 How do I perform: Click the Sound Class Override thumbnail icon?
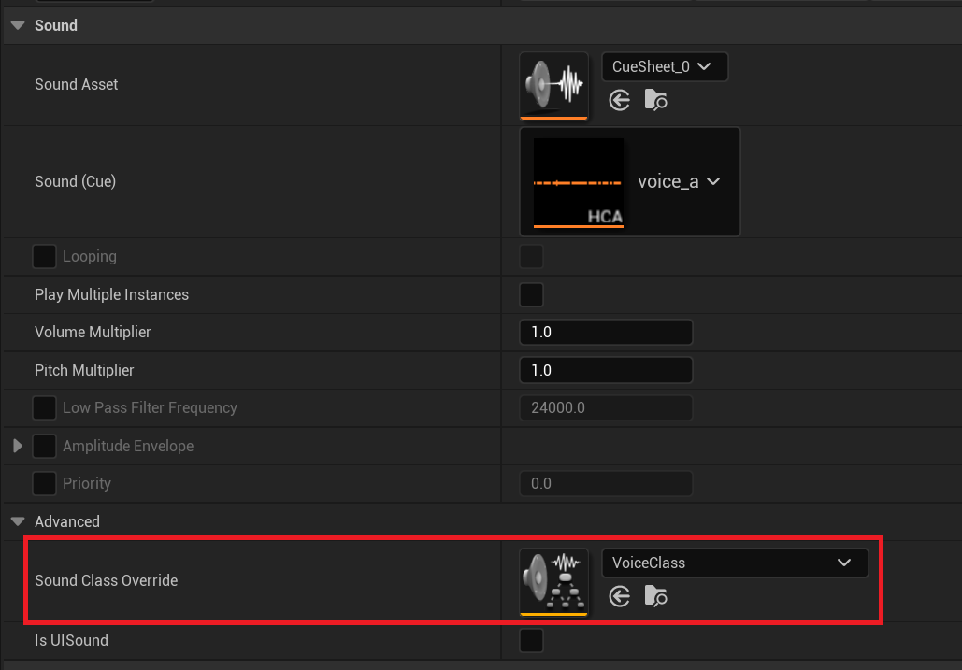pos(553,581)
